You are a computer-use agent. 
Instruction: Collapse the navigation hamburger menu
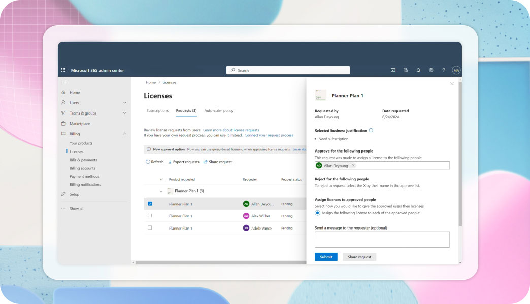(x=63, y=82)
